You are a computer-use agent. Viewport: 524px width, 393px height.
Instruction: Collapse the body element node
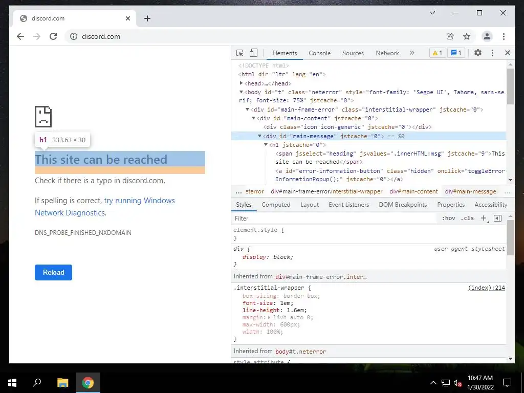[242, 92]
